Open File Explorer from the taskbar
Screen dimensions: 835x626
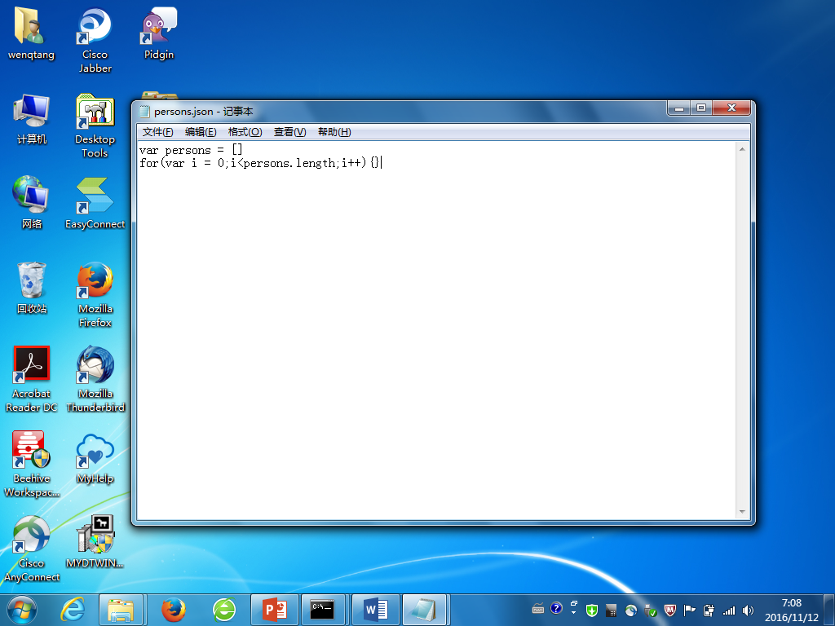[x=121, y=610]
